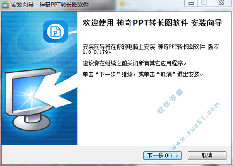
Task: Cancel installation with the 取消 button
Action: pos(207,156)
